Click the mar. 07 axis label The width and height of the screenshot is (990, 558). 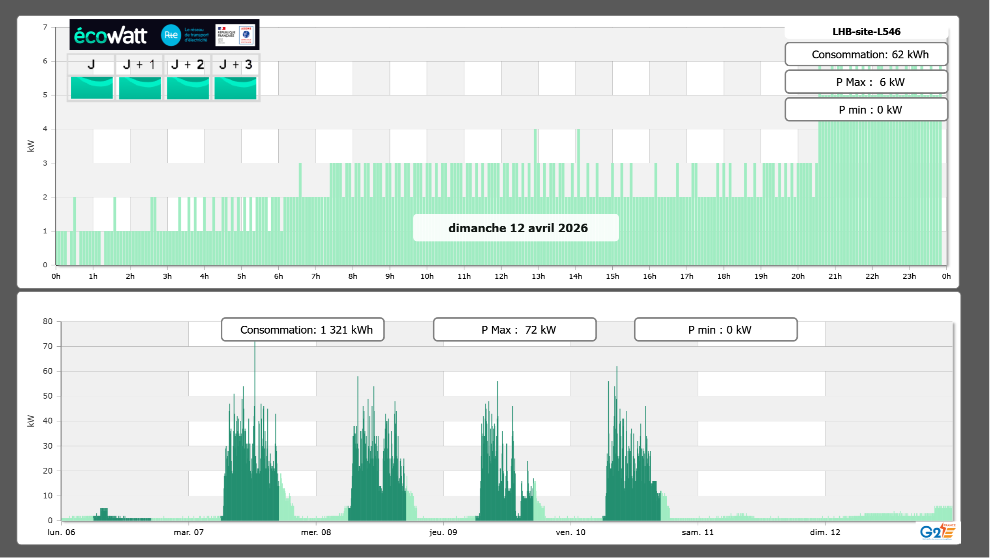188,532
